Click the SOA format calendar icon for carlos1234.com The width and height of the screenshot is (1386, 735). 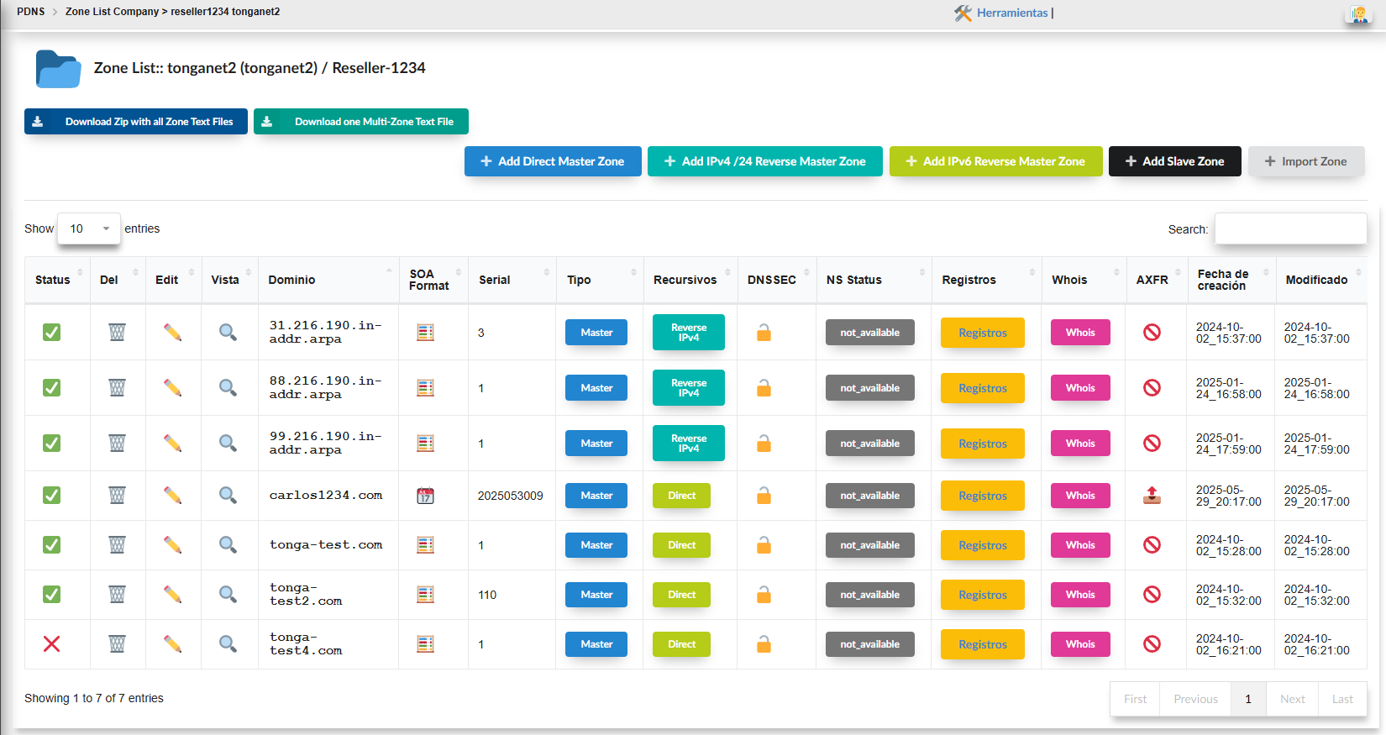click(426, 496)
